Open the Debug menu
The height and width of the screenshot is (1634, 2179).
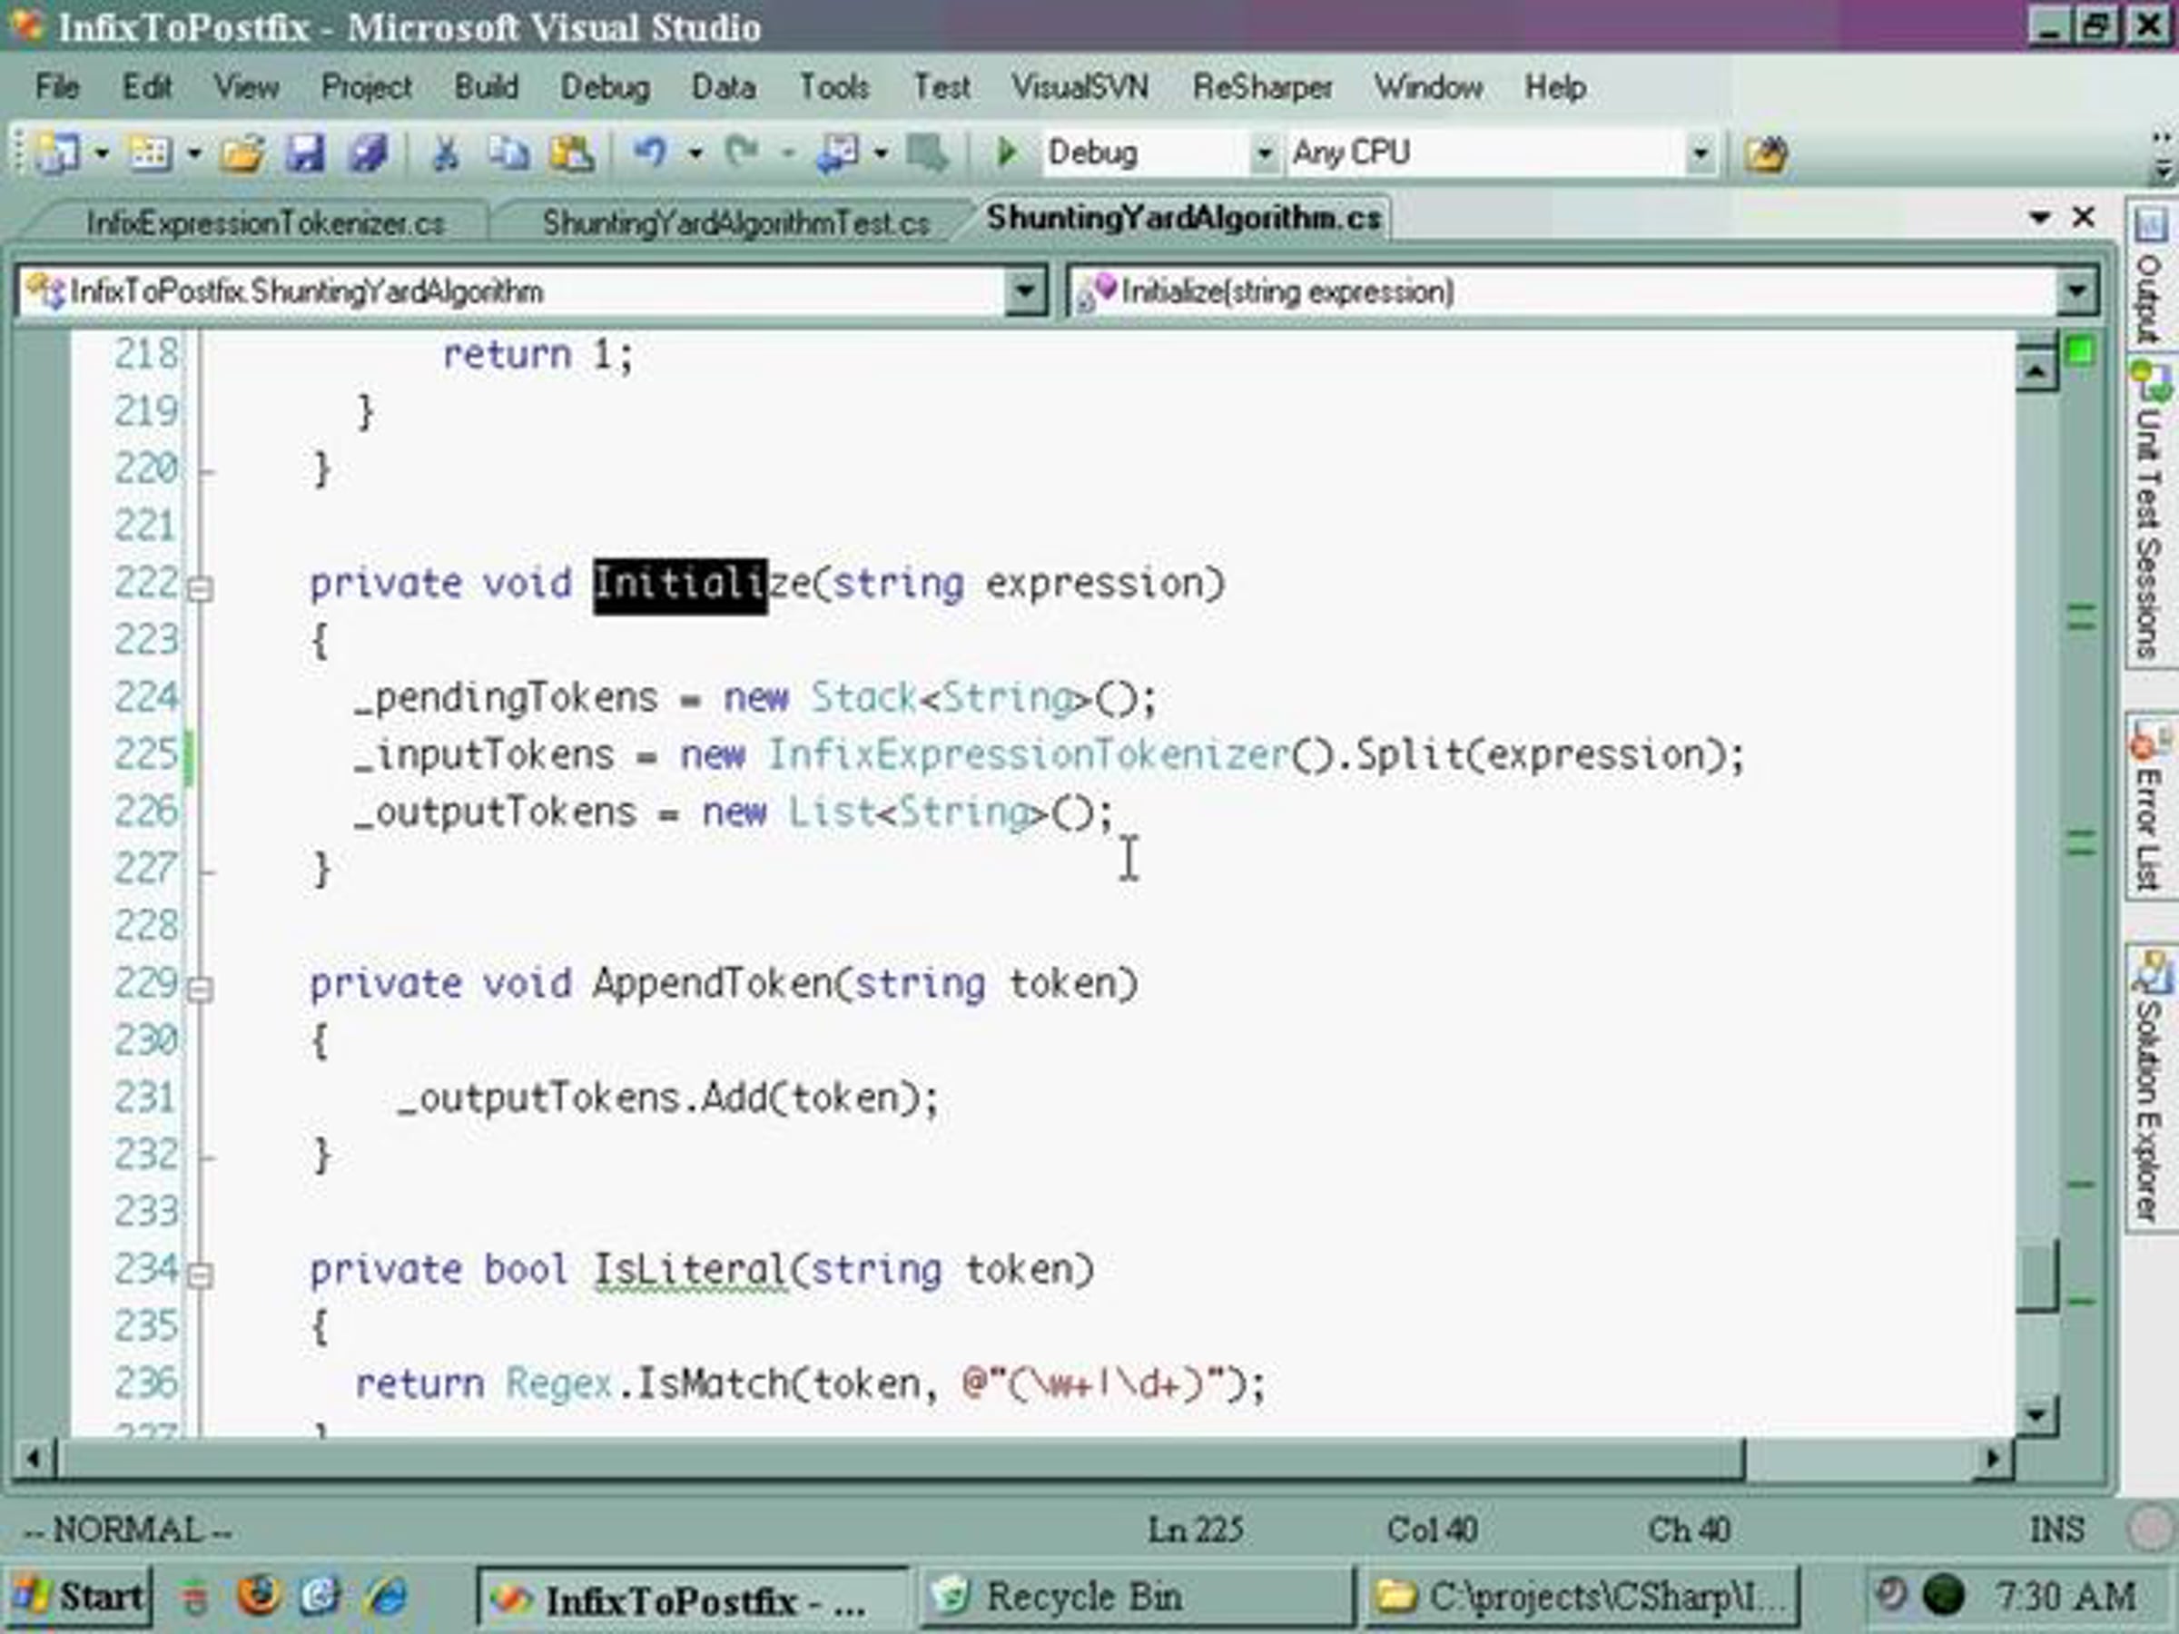point(605,88)
